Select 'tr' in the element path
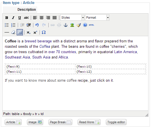This screenshot has width=151, height=128. [36, 114]
